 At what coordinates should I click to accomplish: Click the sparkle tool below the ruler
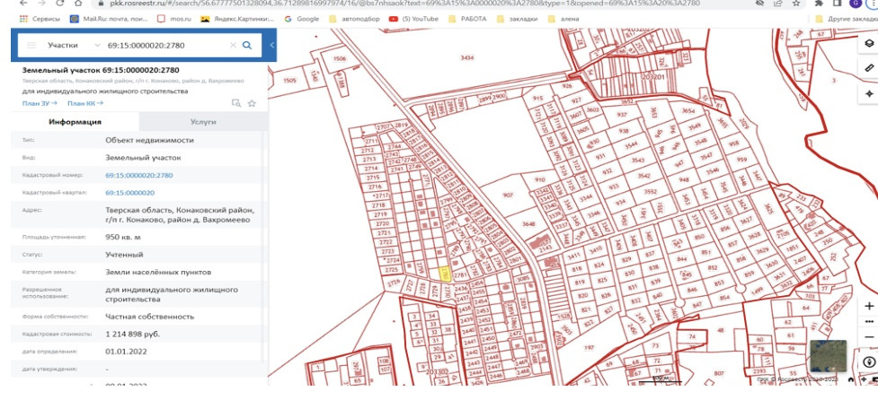[868, 93]
